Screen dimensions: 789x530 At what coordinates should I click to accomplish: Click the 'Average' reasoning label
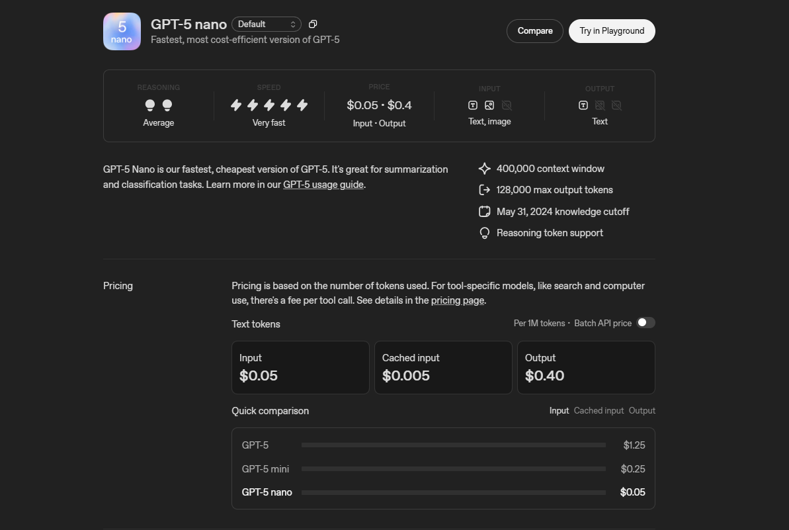159,123
